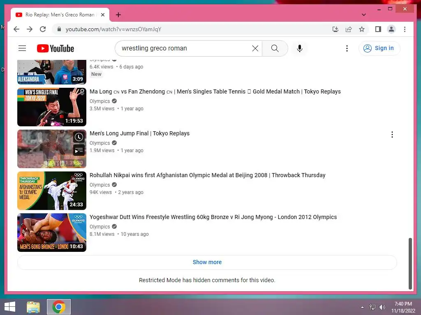Click the Sign in button

point(379,48)
